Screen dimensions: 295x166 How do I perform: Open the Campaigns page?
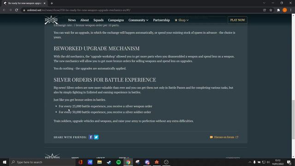[x=116, y=20]
